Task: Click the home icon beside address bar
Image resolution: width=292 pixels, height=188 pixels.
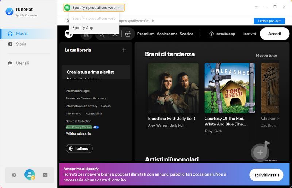Action: 67,21
